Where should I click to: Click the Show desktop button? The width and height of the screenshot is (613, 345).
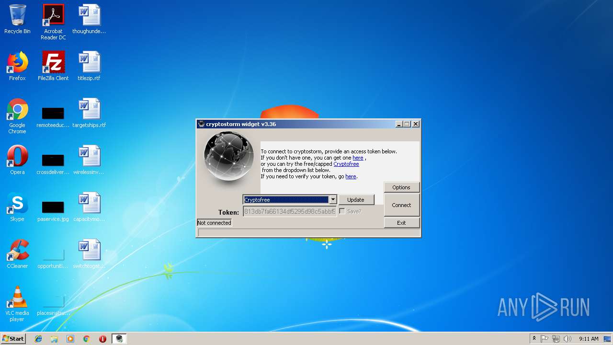(x=608, y=339)
